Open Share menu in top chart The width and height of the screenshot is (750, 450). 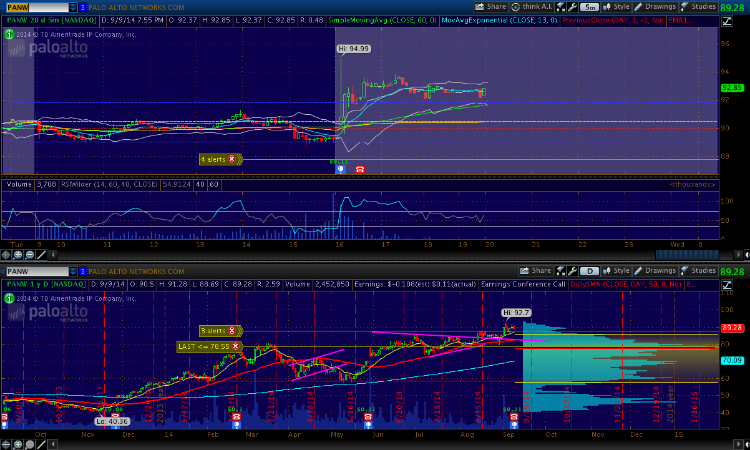490,7
